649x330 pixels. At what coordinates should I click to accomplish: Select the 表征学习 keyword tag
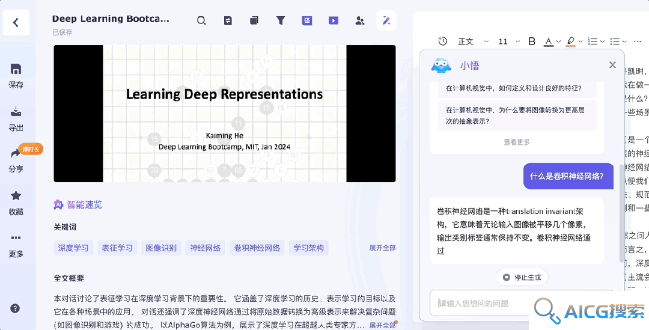[x=117, y=248]
